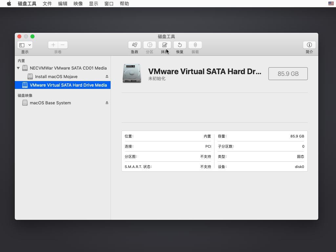Collapse the NECVMWar SATA CD01 Media tree
Image resolution: width=336 pixels, height=252 pixels.
coord(18,68)
